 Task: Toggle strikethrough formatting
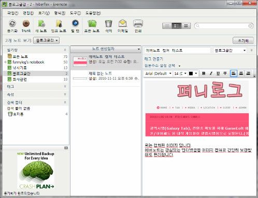225,73
